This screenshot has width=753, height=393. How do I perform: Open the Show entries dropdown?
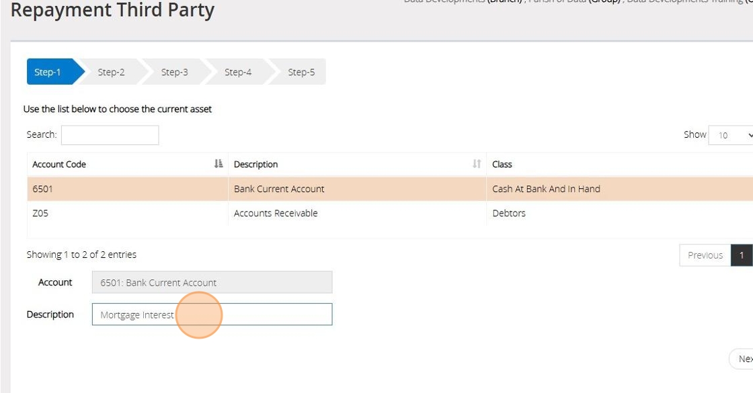click(731, 135)
